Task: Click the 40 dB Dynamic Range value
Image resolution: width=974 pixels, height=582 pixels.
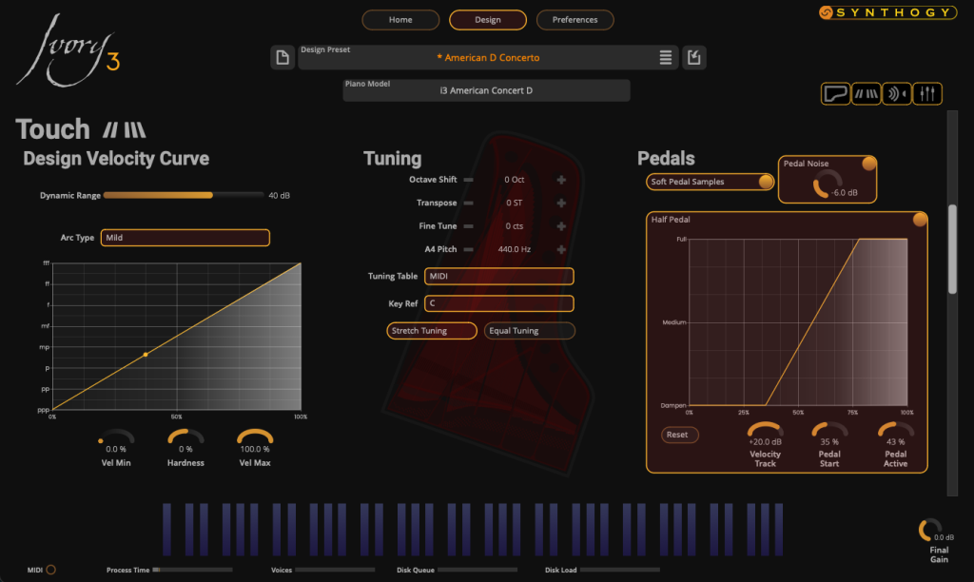Action: point(279,195)
